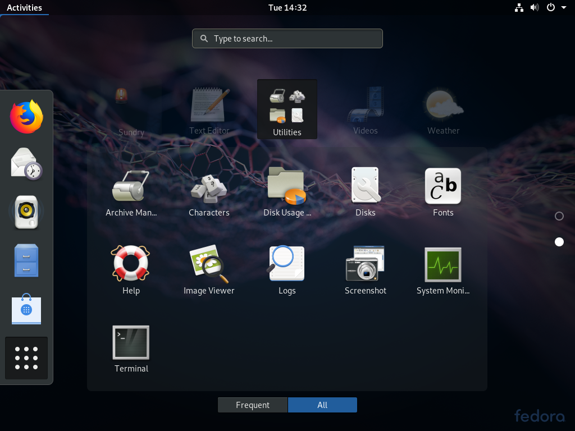Select second app page indicator dot
Image resolution: width=575 pixels, height=431 pixels.
click(x=559, y=242)
